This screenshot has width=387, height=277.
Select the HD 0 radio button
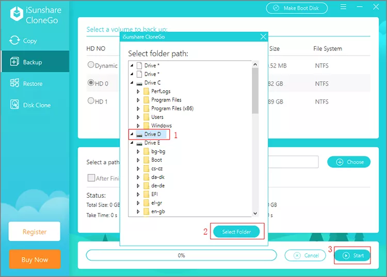91,83
